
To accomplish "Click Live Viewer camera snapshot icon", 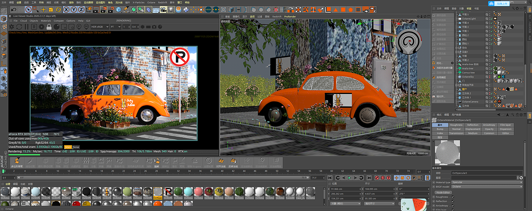I will click(154, 27).
